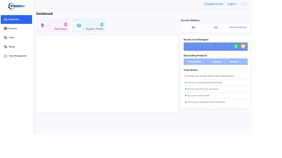
Task: Open the Paid Orders card
Action: [x=53, y=25]
